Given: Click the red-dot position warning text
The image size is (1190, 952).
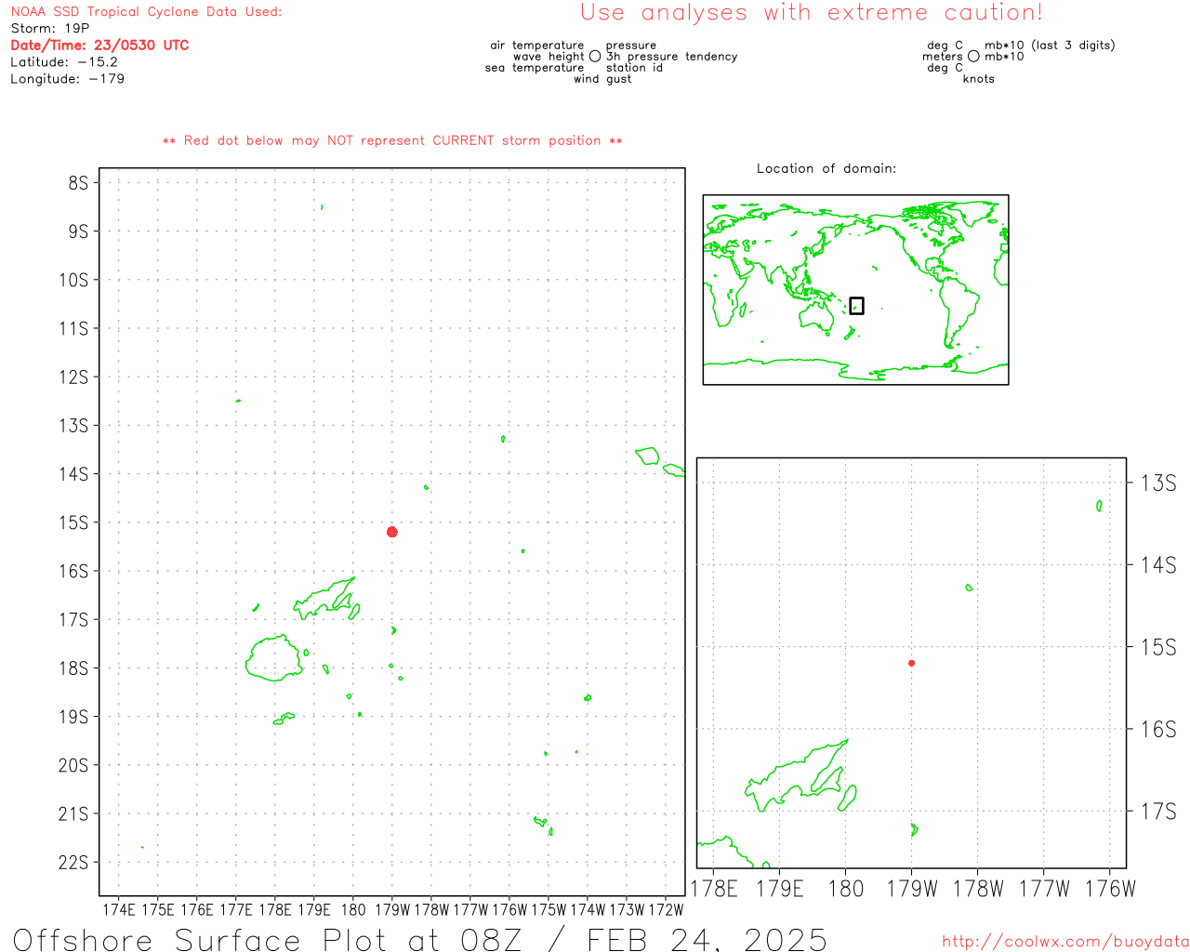Looking at the screenshot, I should (392, 141).
